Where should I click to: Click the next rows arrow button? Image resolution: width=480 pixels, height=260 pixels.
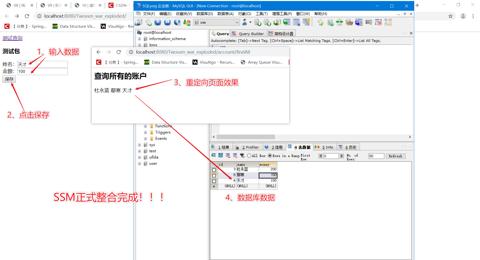342,156
